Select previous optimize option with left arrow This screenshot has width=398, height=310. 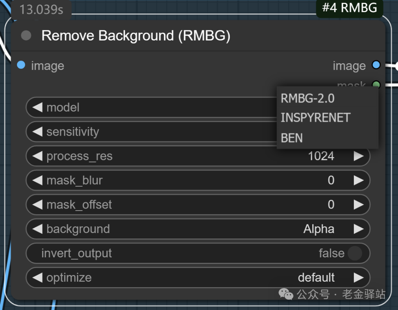coord(37,277)
